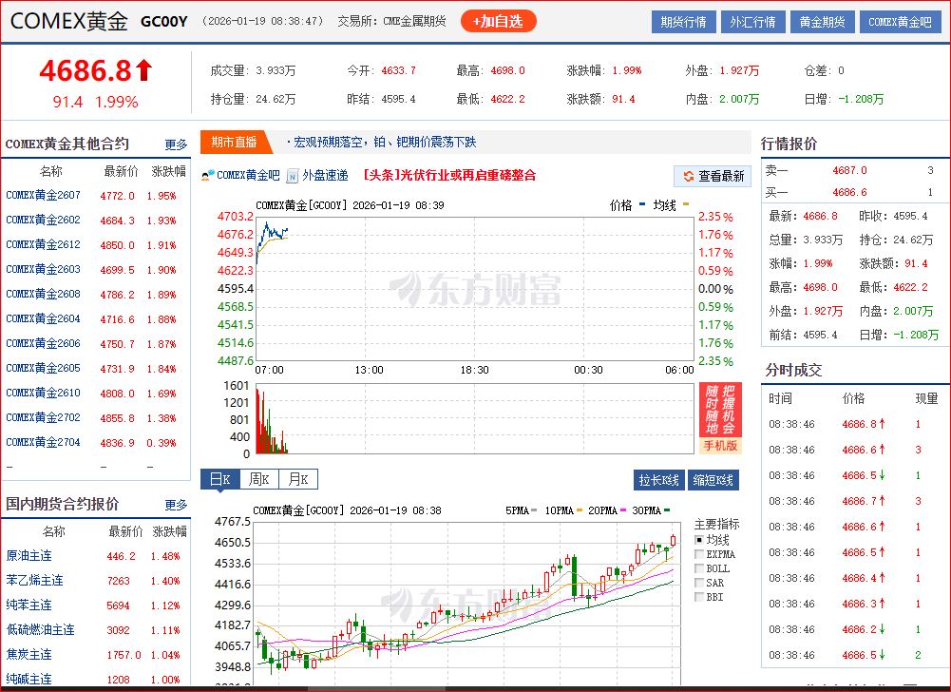951x692 pixels.
Task: Click the 价格 legend blue marker
Action: [642, 205]
